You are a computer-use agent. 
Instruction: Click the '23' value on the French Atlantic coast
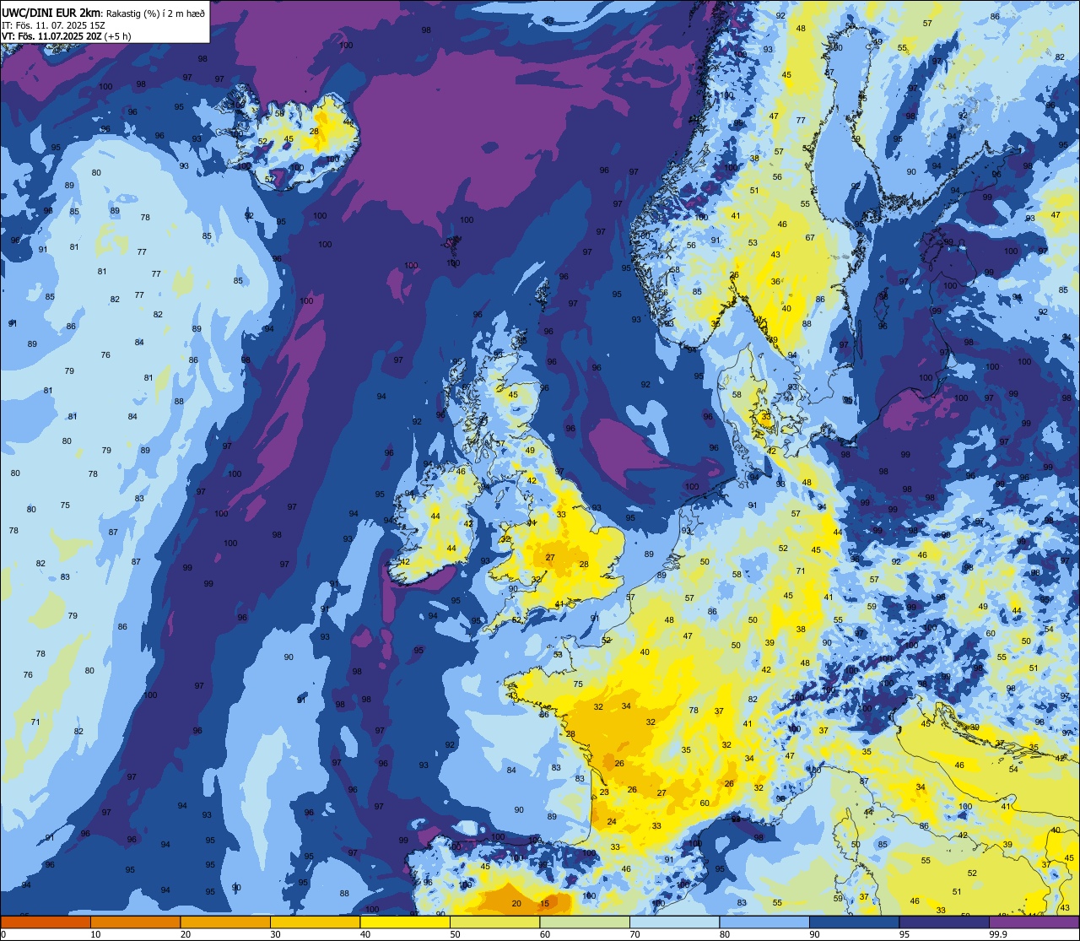pos(604,792)
